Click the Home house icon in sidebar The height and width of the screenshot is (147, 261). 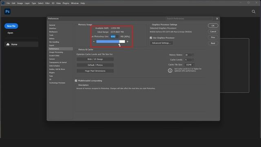(x=8, y=45)
